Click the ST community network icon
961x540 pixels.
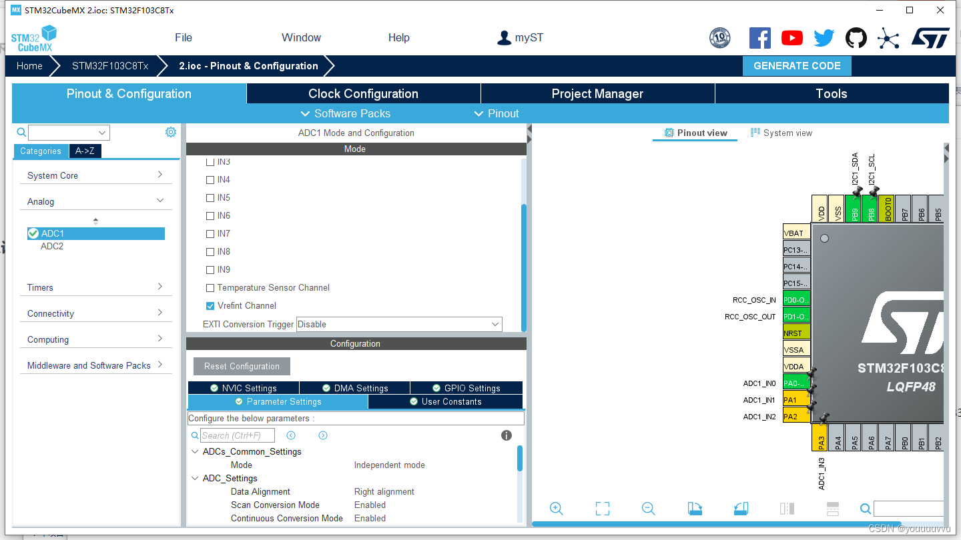point(888,38)
